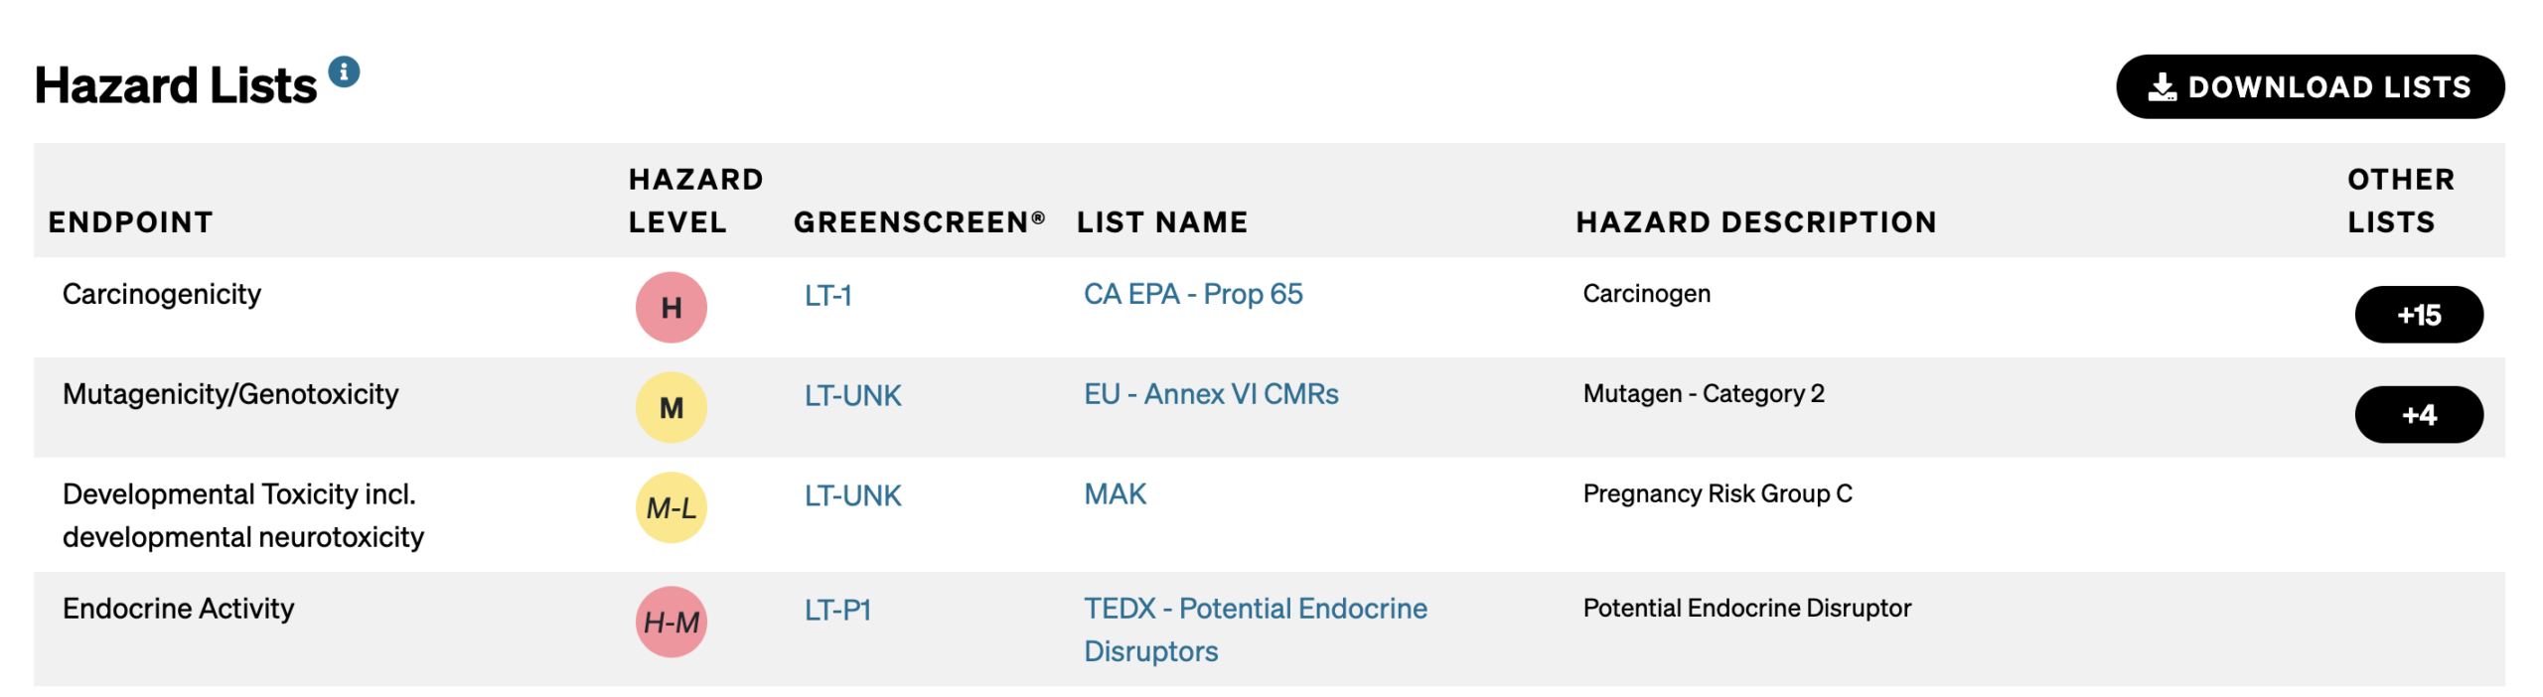The image size is (2543, 697).
Task: Click the Hazard Level column header
Action: pos(694,201)
